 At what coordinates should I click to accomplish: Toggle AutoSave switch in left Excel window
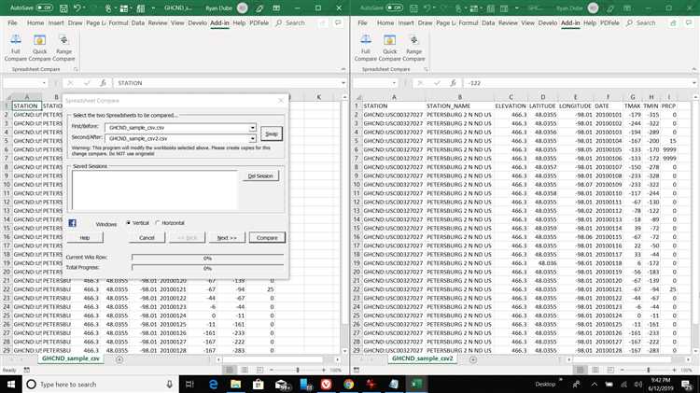tap(44, 8)
